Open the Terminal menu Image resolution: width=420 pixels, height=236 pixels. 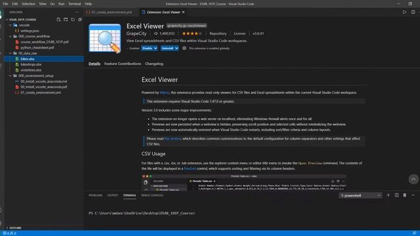pyautogui.click(x=75, y=4)
